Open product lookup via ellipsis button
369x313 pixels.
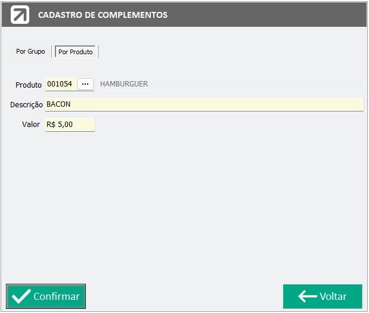pos(85,84)
